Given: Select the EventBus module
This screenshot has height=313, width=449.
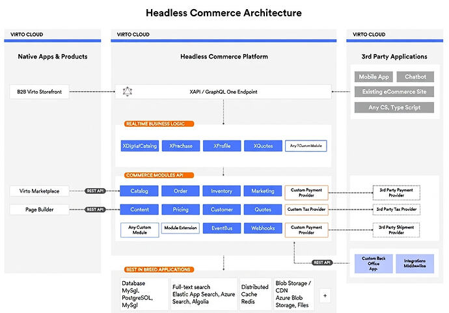Looking at the screenshot, I should pyautogui.click(x=222, y=228).
